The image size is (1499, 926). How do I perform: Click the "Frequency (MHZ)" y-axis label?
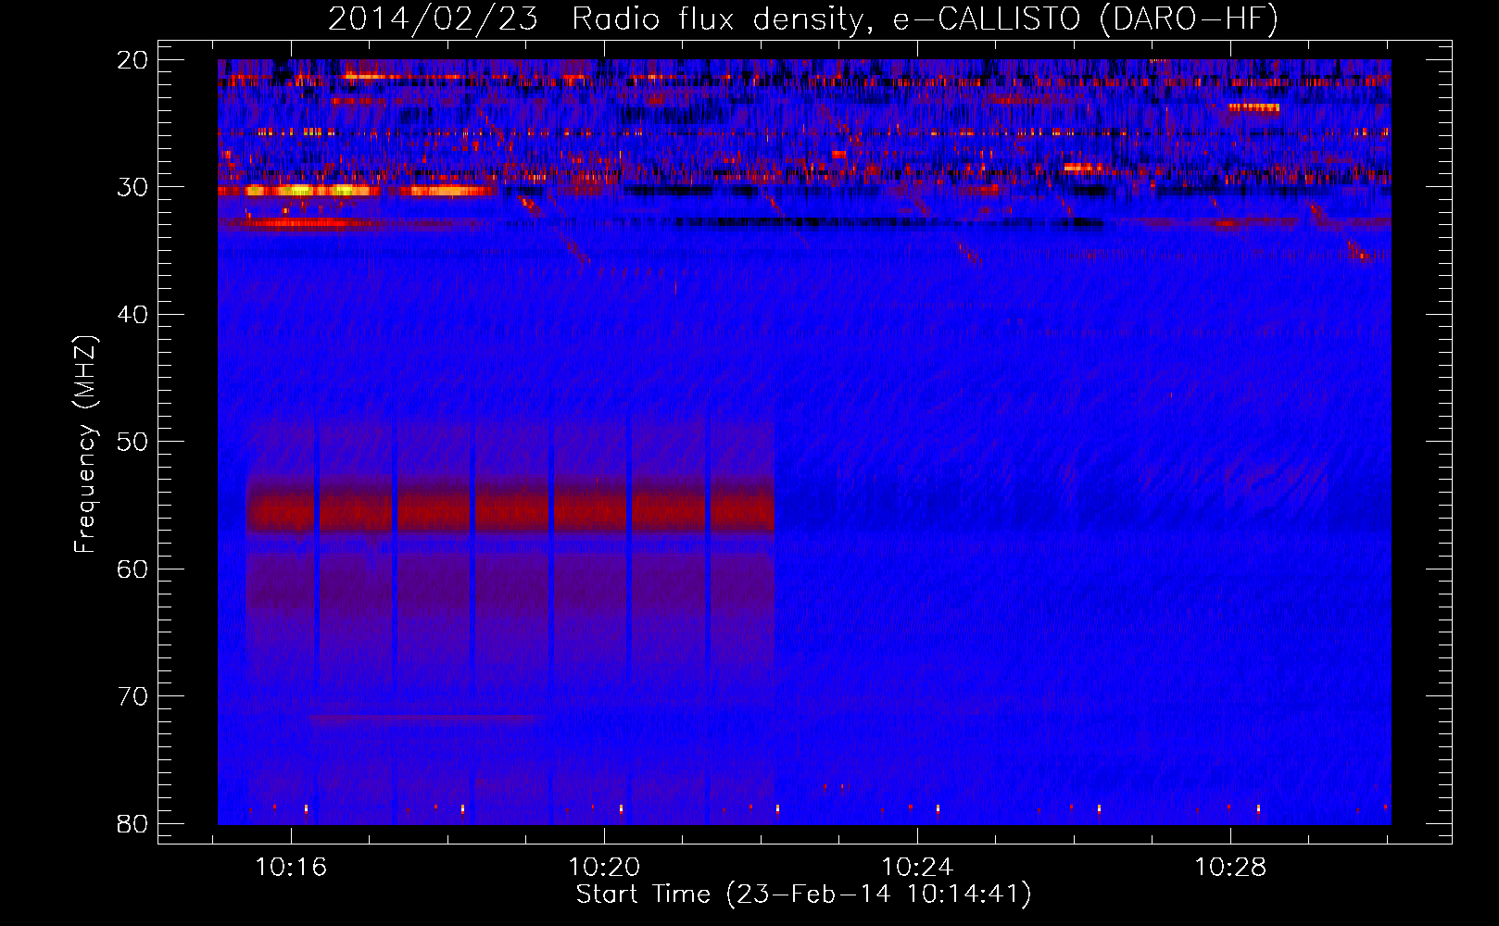(85, 444)
